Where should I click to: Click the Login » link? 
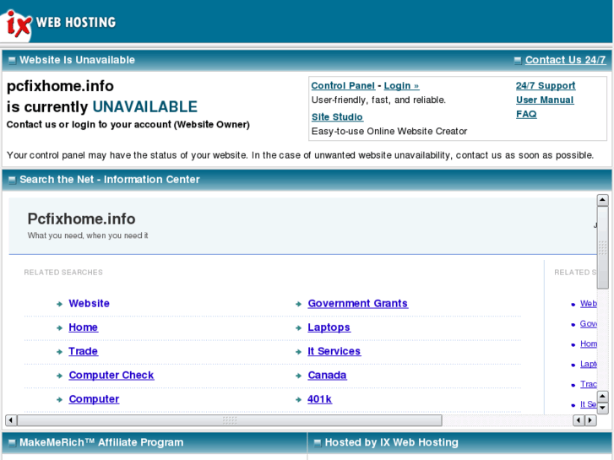(x=401, y=86)
